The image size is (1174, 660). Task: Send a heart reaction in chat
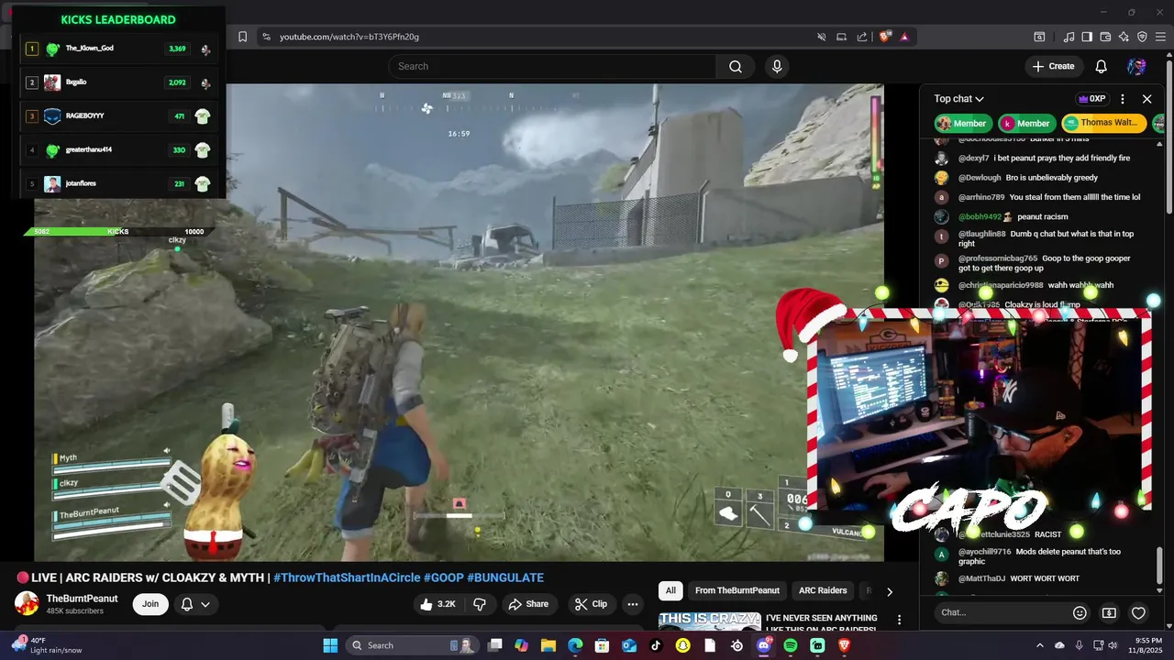[x=1138, y=612]
